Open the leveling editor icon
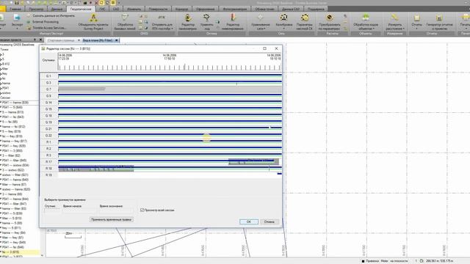 (233, 18)
